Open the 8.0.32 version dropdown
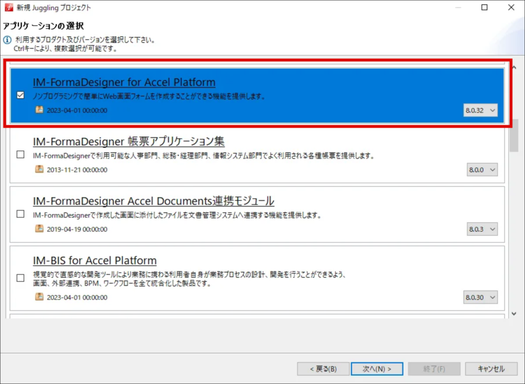The width and height of the screenshot is (525, 384). [481, 110]
